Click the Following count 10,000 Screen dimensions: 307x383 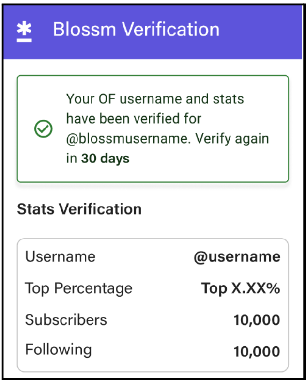(x=257, y=352)
